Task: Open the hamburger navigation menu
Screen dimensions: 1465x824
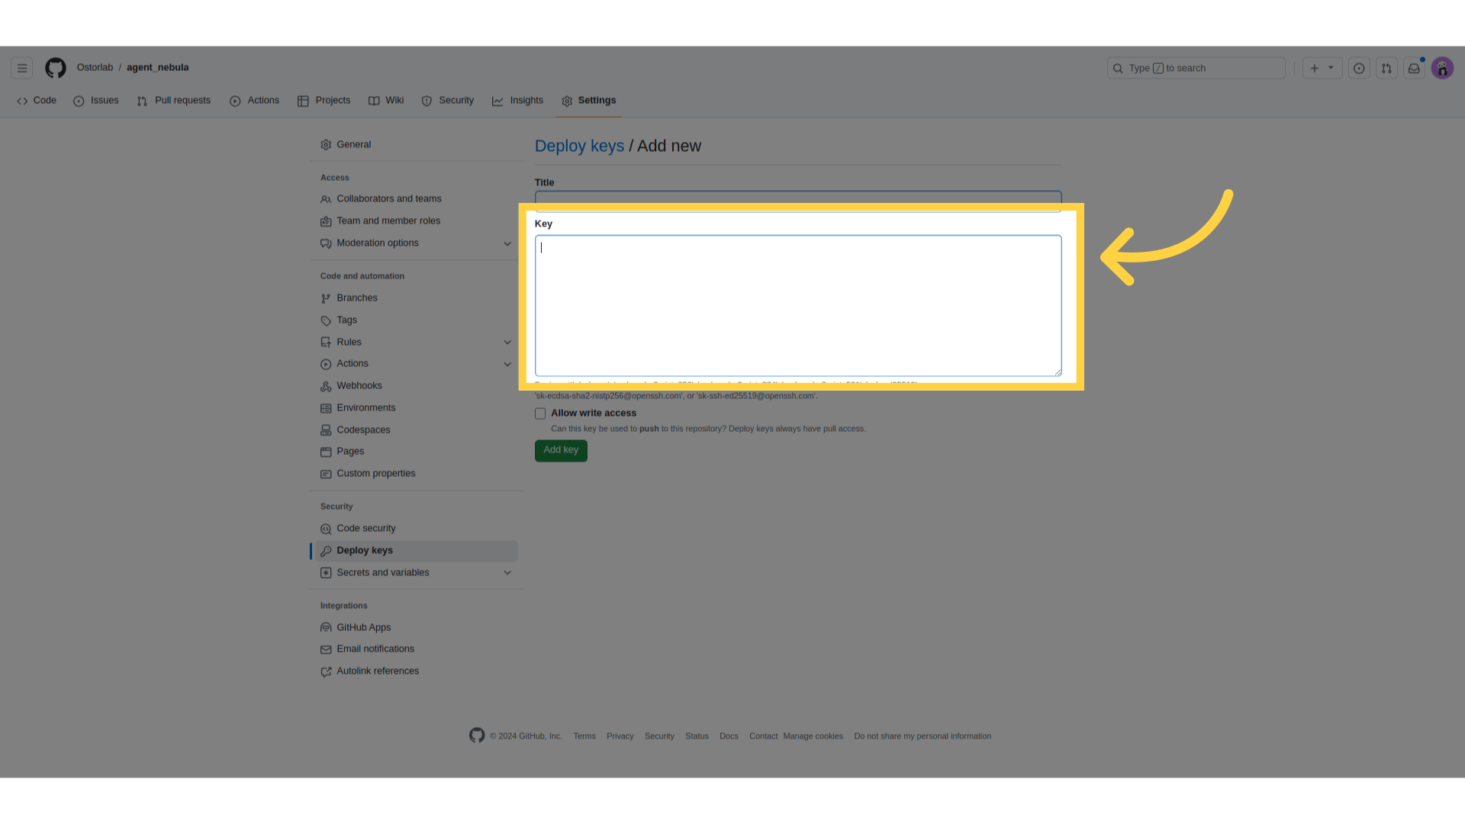Action: (x=22, y=68)
